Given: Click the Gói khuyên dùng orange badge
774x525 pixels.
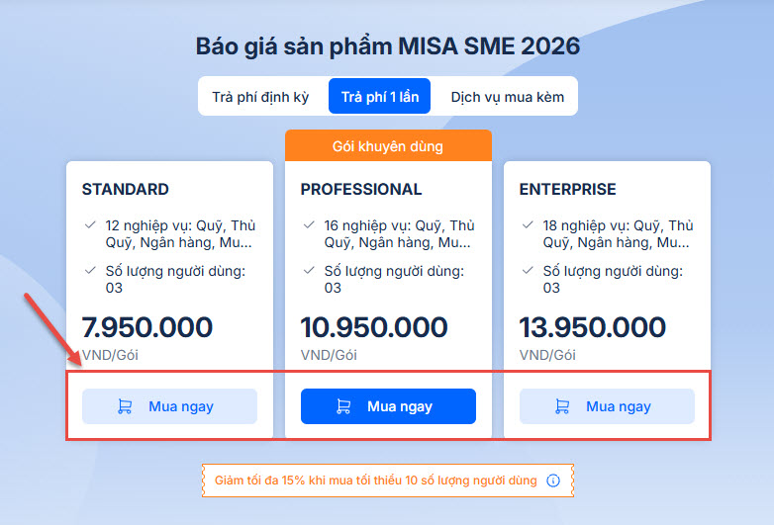Looking at the screenshot, I should pos(388,146).
